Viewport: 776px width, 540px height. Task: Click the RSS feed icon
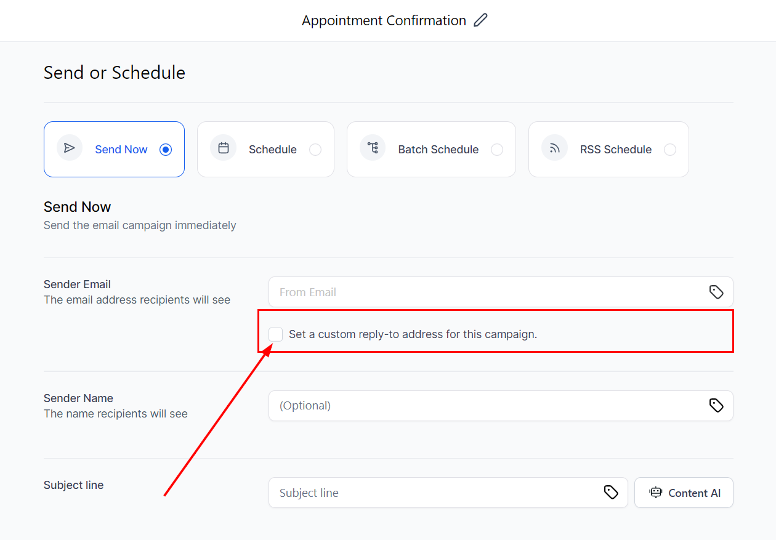click(554, 148)
